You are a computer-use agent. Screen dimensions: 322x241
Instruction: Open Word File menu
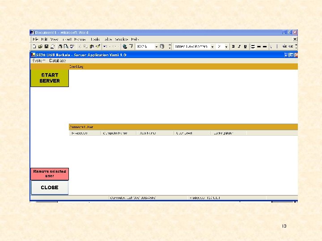tap(35, 39)
